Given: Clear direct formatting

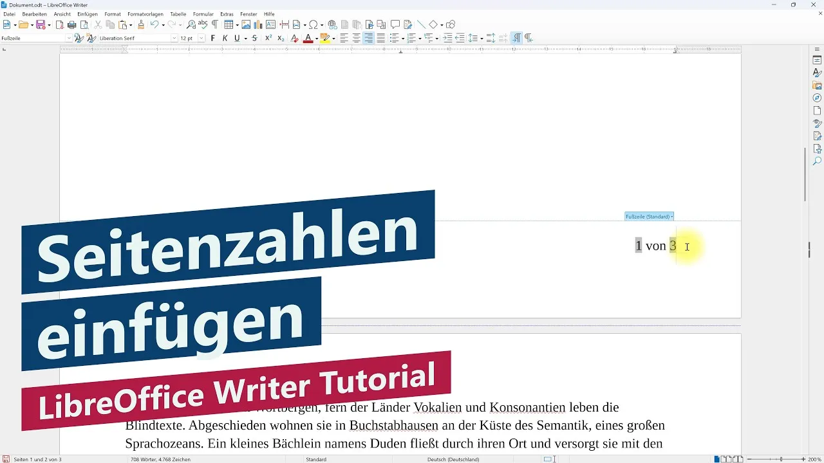Looking at the screenshot, I should (294, 38).
